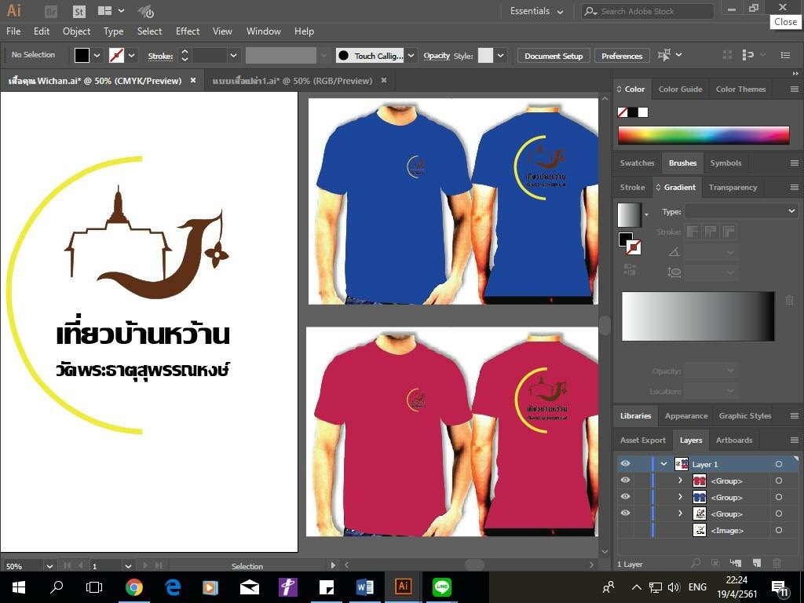Click the Create New Sublayer icon
This screenshot has height=603, width=804.
[736, 564]
